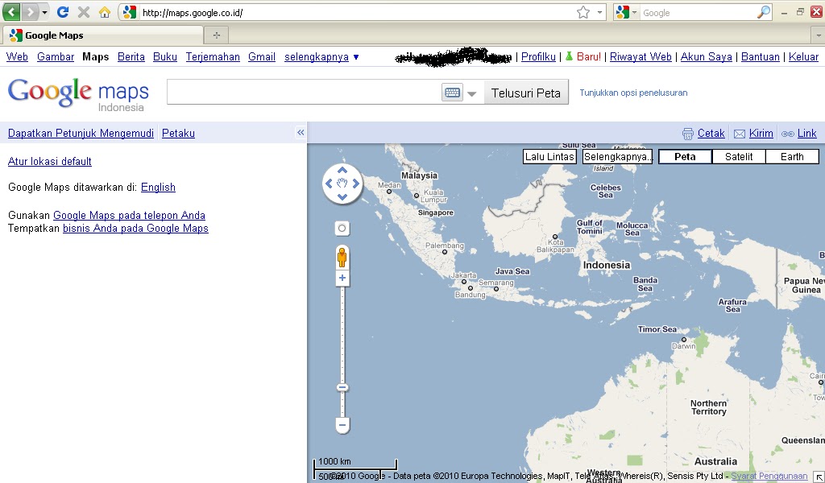Reload the page with the refresh icon
This screenshot has height=483, width=825.
click(x=63, y=11)
